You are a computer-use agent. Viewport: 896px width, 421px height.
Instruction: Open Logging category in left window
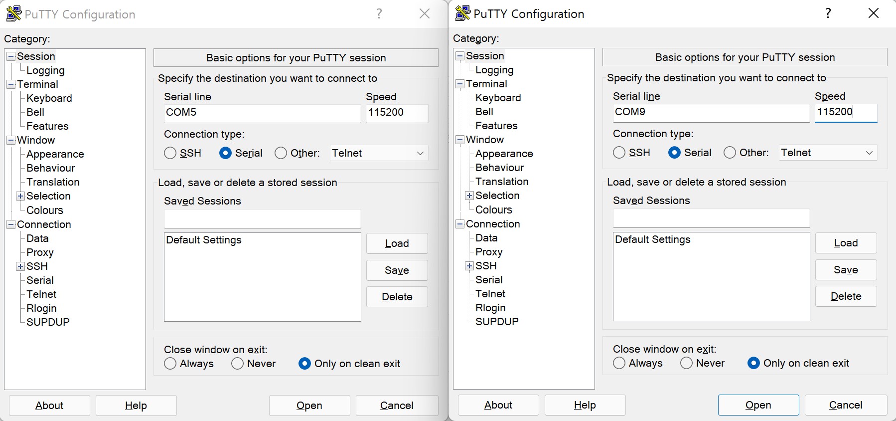click(45, 70)
